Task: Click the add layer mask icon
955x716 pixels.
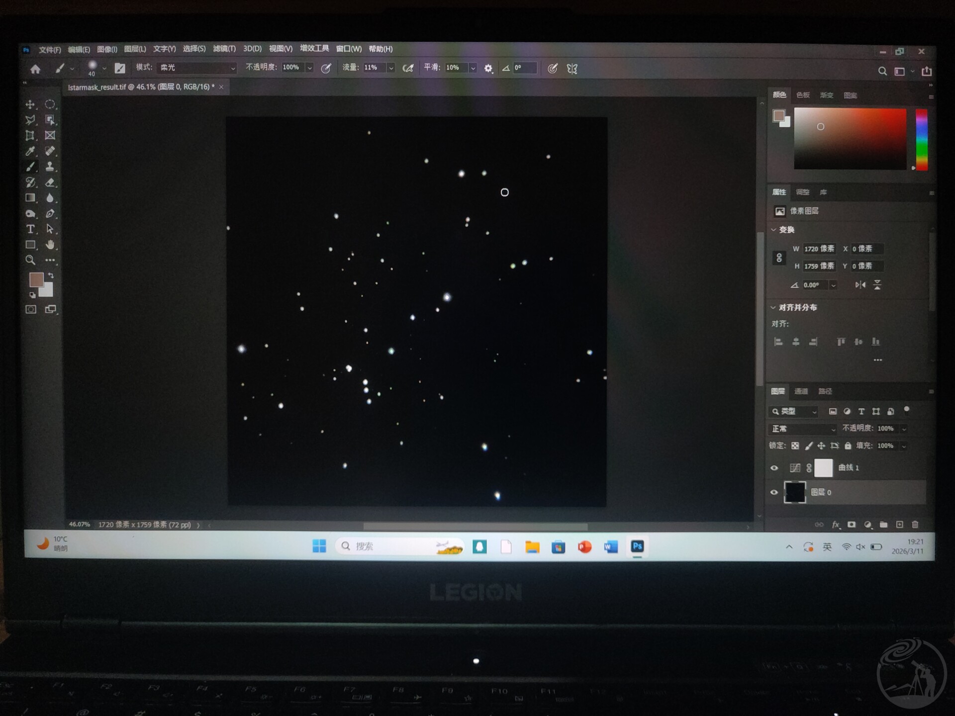Action: 852,525
